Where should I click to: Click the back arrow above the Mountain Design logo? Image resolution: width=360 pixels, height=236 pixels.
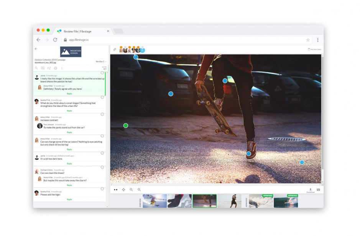point(36,48)
